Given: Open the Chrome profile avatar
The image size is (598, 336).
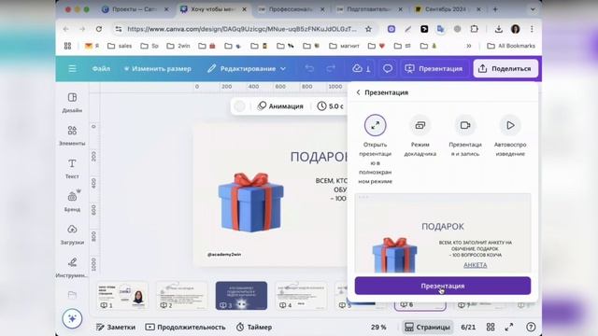Looking at the screenshot, I should coord(515,29).
